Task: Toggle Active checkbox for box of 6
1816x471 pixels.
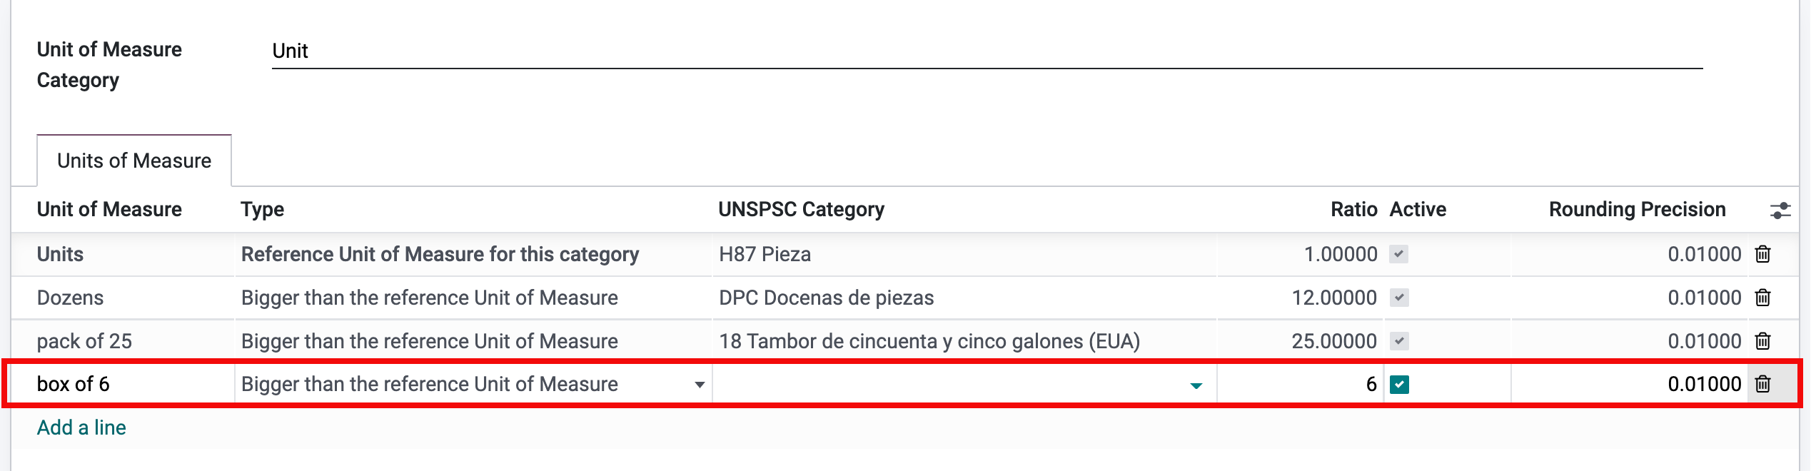Action: point(1401,384)
